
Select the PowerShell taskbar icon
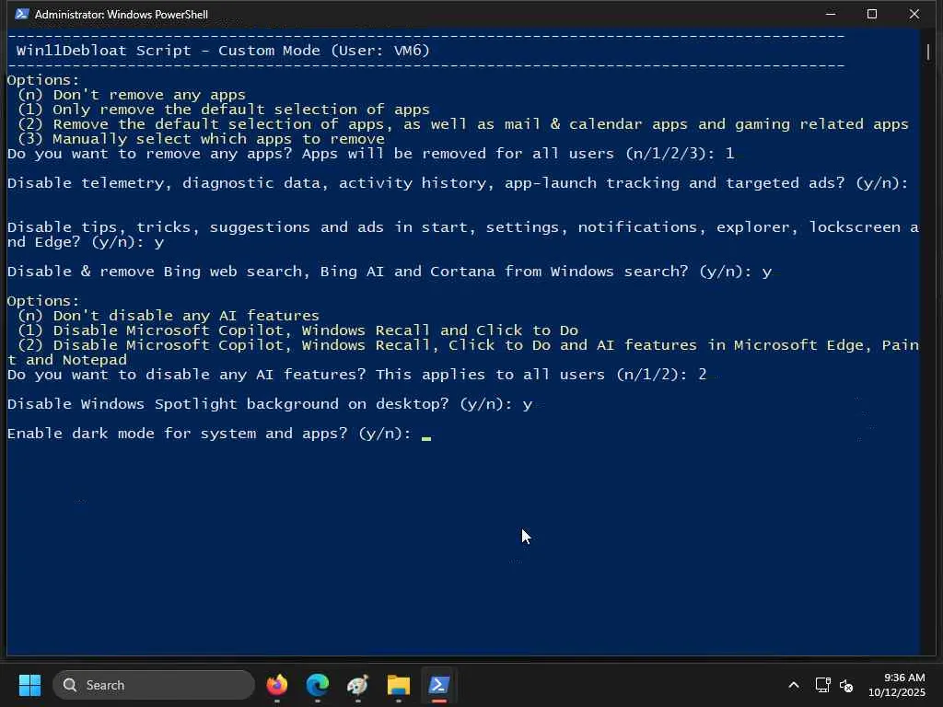(x=438, y=685)
